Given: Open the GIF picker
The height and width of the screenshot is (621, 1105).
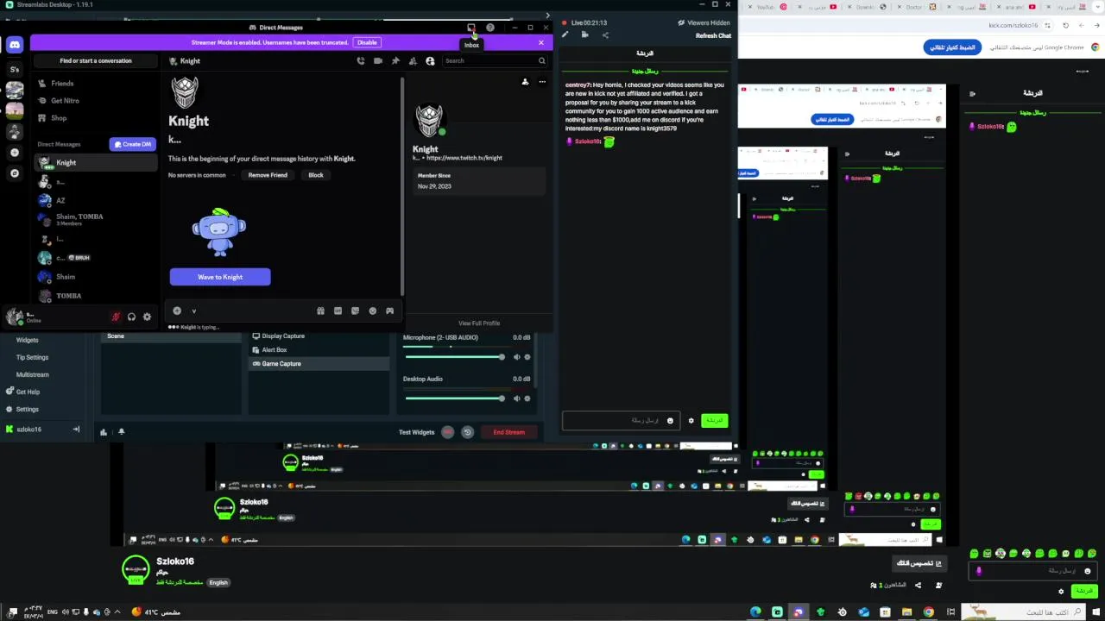Looking at the screenshot, I should pyautogui.click(x=338, y=311).
